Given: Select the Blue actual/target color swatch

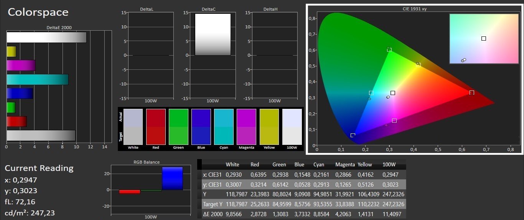Looking at the screenshot, I should [201, 127].
